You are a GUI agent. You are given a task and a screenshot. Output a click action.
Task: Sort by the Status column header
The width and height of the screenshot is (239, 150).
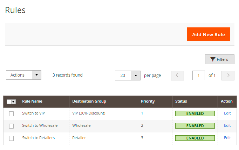[181, 101]
